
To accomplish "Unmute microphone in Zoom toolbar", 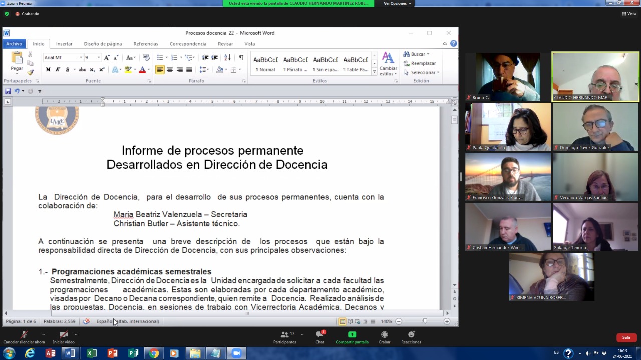I will coord(24,335).
